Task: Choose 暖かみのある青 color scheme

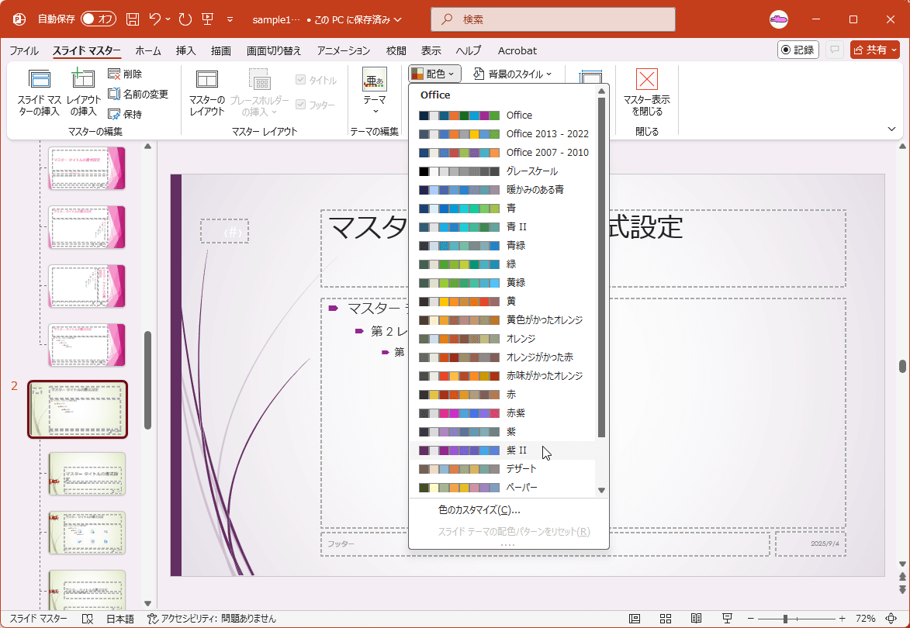Action: (x=502, y=190)
